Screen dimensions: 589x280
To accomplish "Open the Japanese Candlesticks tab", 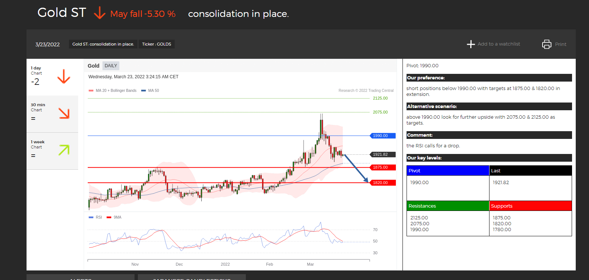I will (x=192, y=277).
